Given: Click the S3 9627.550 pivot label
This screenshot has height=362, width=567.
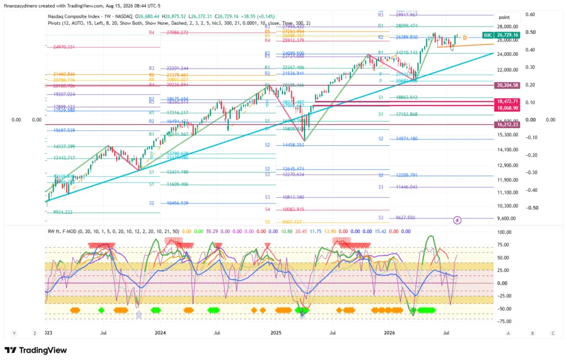Looking at the screenshot, I should (x=396, y=218).
